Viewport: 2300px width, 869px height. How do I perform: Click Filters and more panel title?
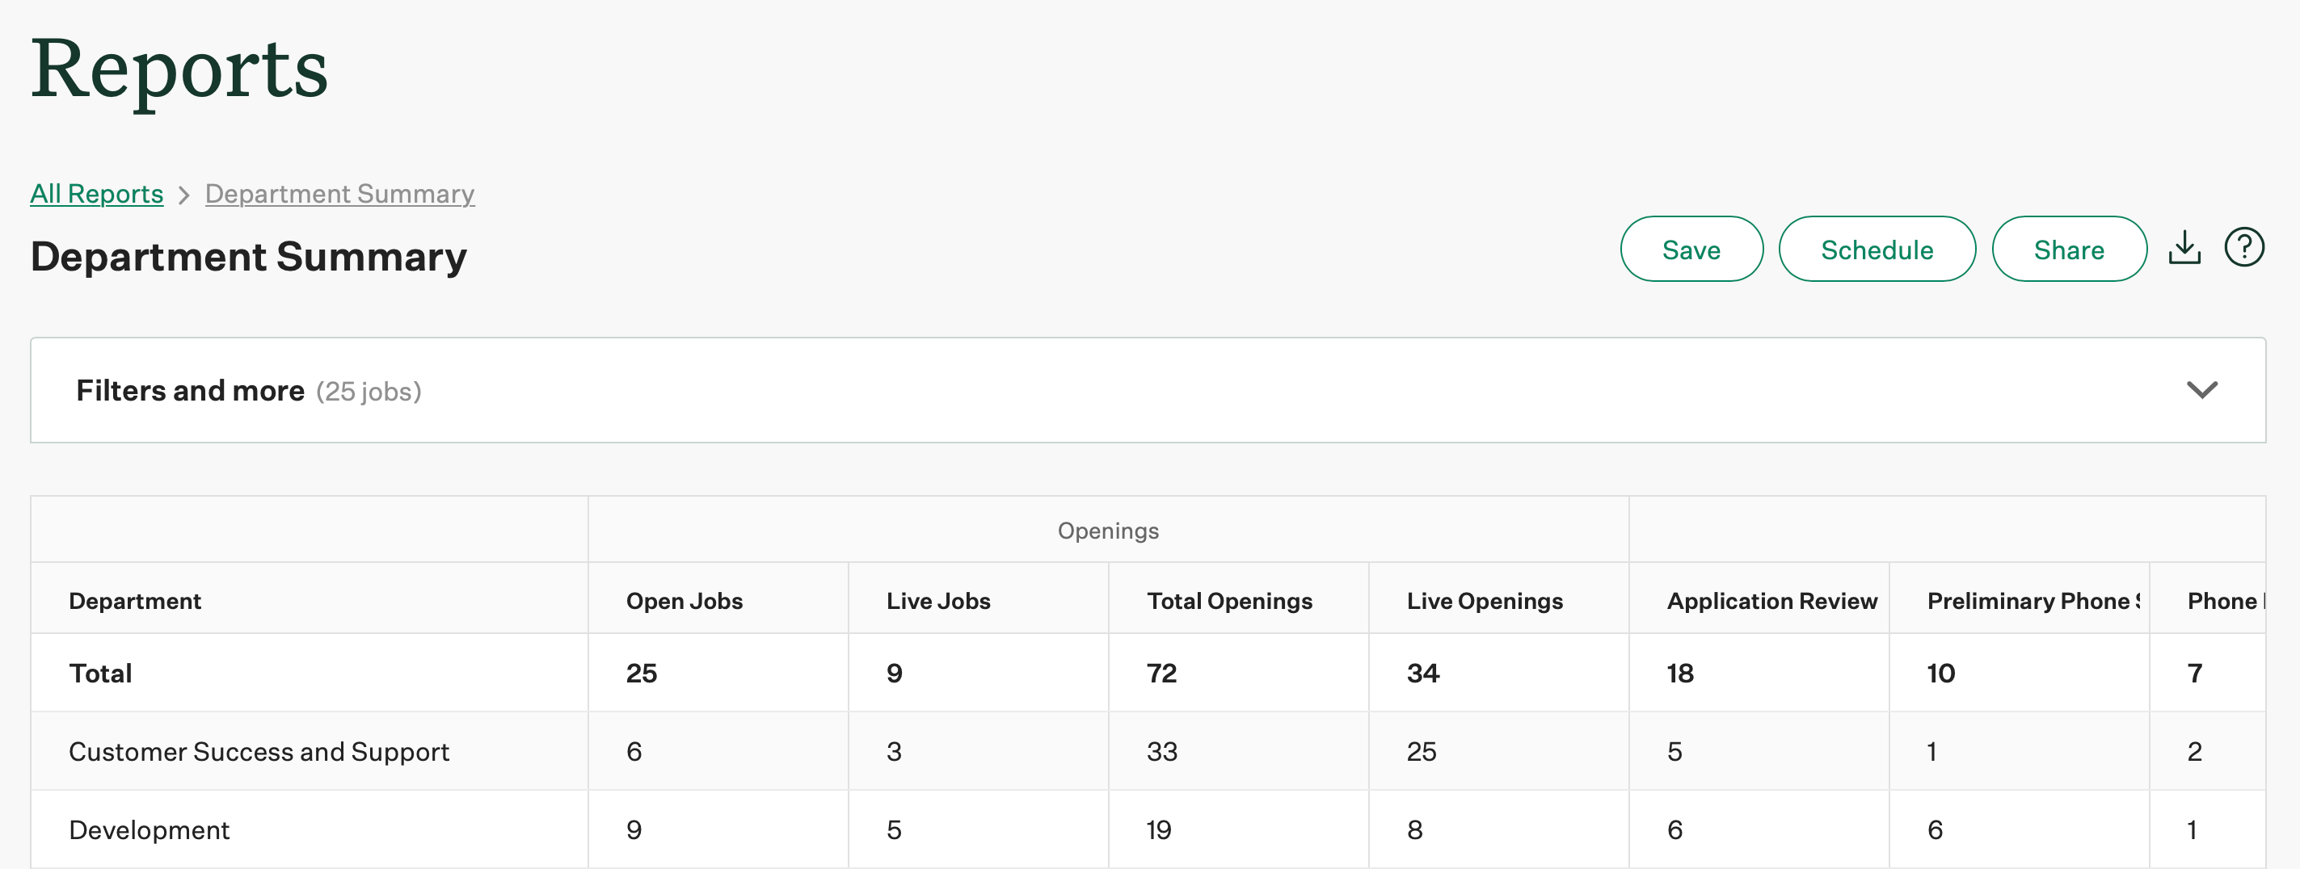[190, 391]
